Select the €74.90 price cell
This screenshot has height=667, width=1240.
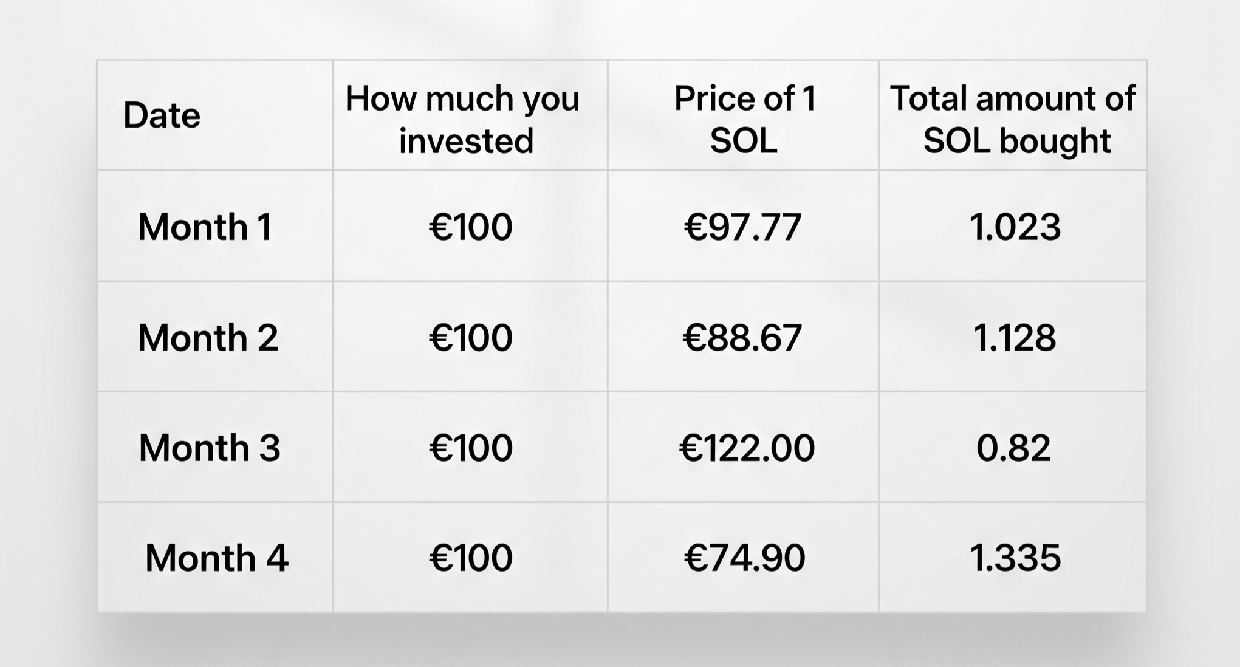pyautogui.click(x=745, y=558)
